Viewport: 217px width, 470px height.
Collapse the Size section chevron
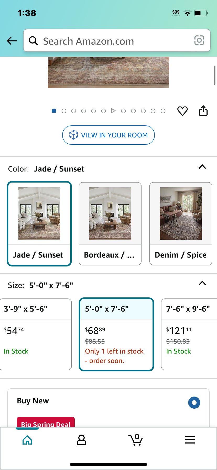tap(202, 283)
